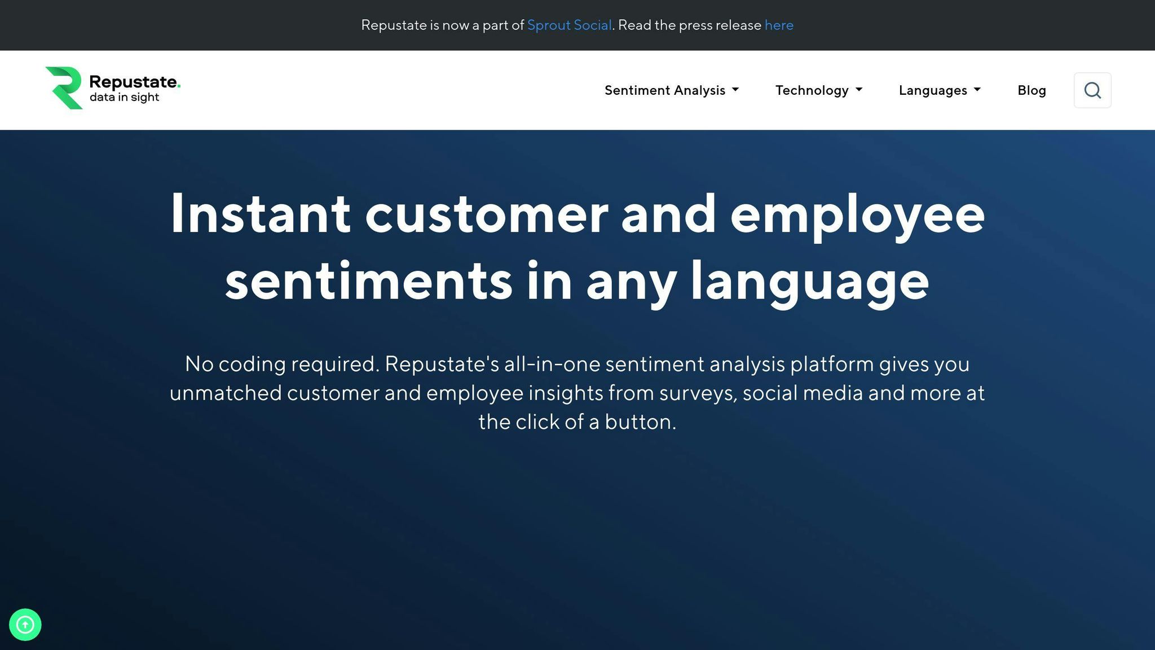Open the Technology menu
Image resolution: width=1155 pixels, height=650 pixels.
(x=812, y=90)
